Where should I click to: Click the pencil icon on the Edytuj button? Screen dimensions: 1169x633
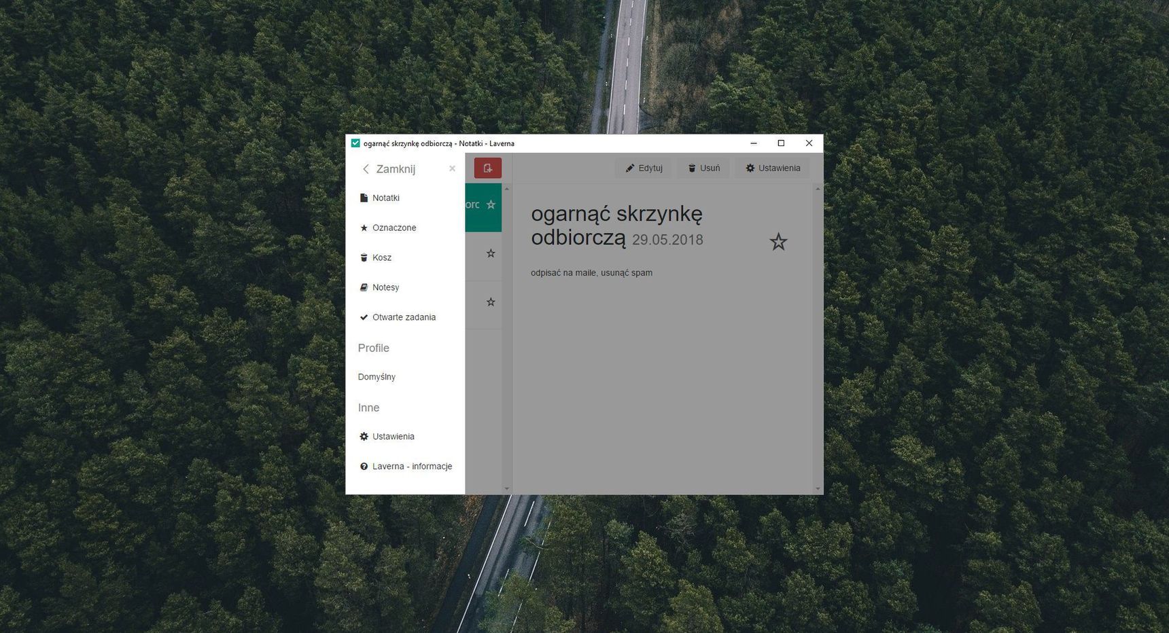click(630, 168)
